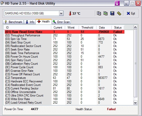Screen dimensions: 142x116
Task: Select the Offline Uncorrectable row
Action: (x=65, y=92)
